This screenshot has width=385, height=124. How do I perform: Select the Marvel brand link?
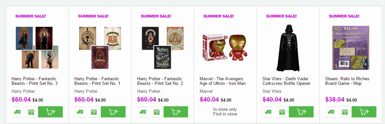[206, 91]
